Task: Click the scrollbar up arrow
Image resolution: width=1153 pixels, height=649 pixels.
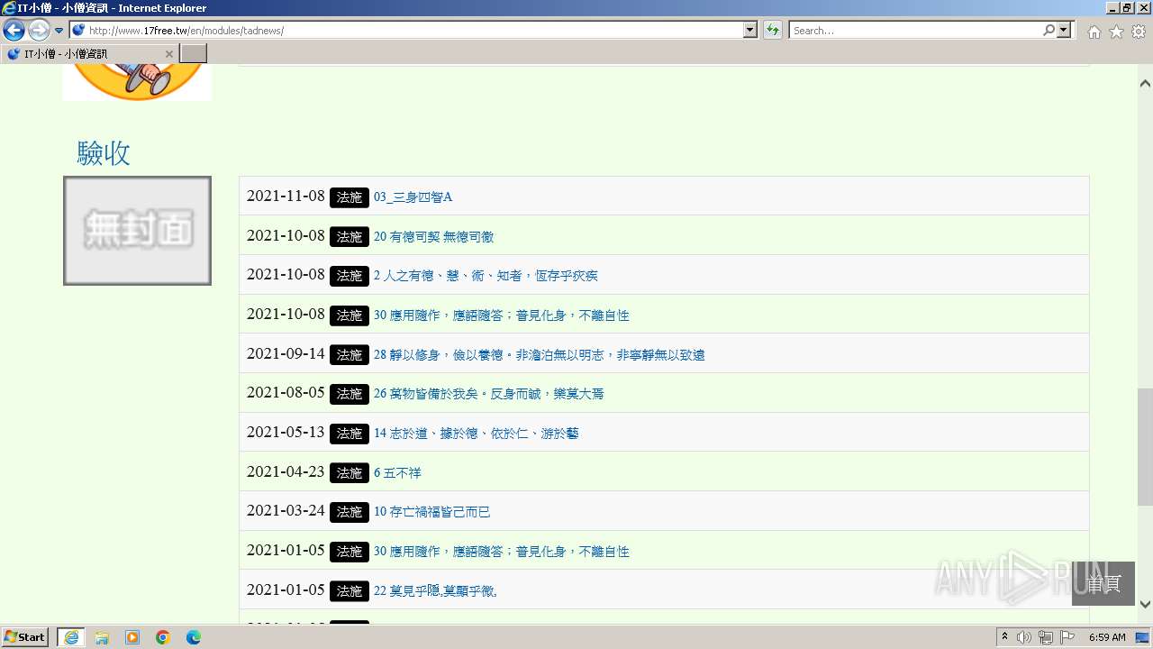Action: click(1145, 84)
